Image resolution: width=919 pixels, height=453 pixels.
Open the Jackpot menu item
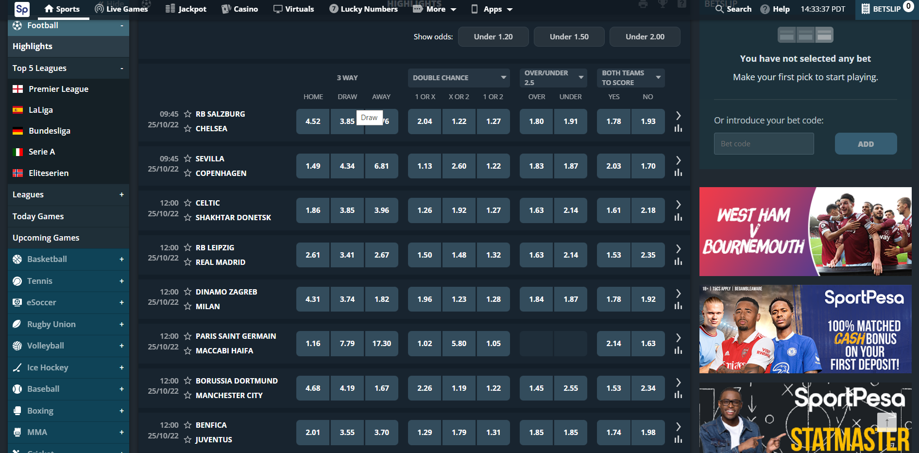pyautogui.click(x=186, y=9)
